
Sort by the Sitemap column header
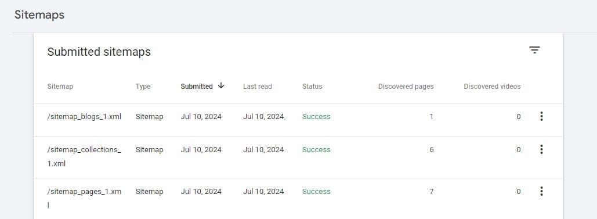(x=60, y=87)
